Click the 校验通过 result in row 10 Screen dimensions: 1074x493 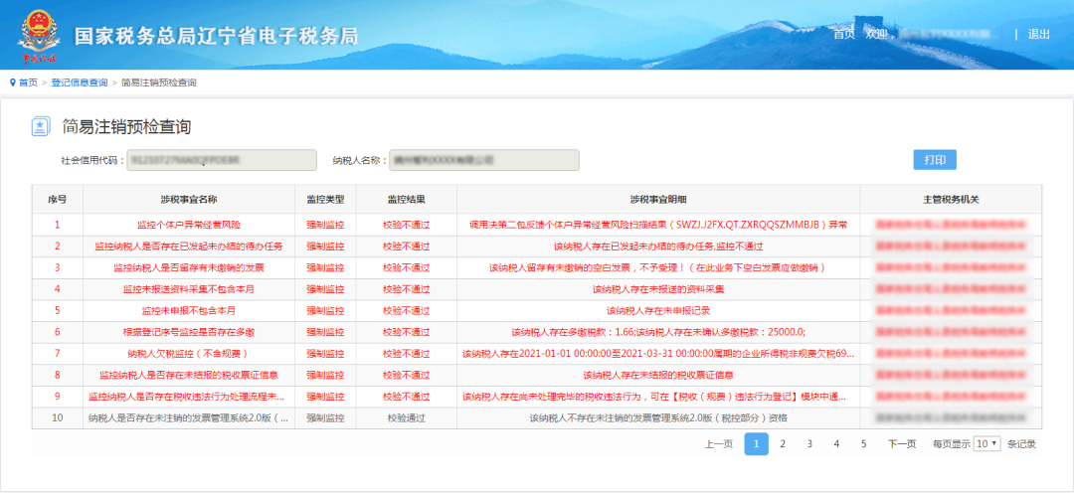pos(406,417)
